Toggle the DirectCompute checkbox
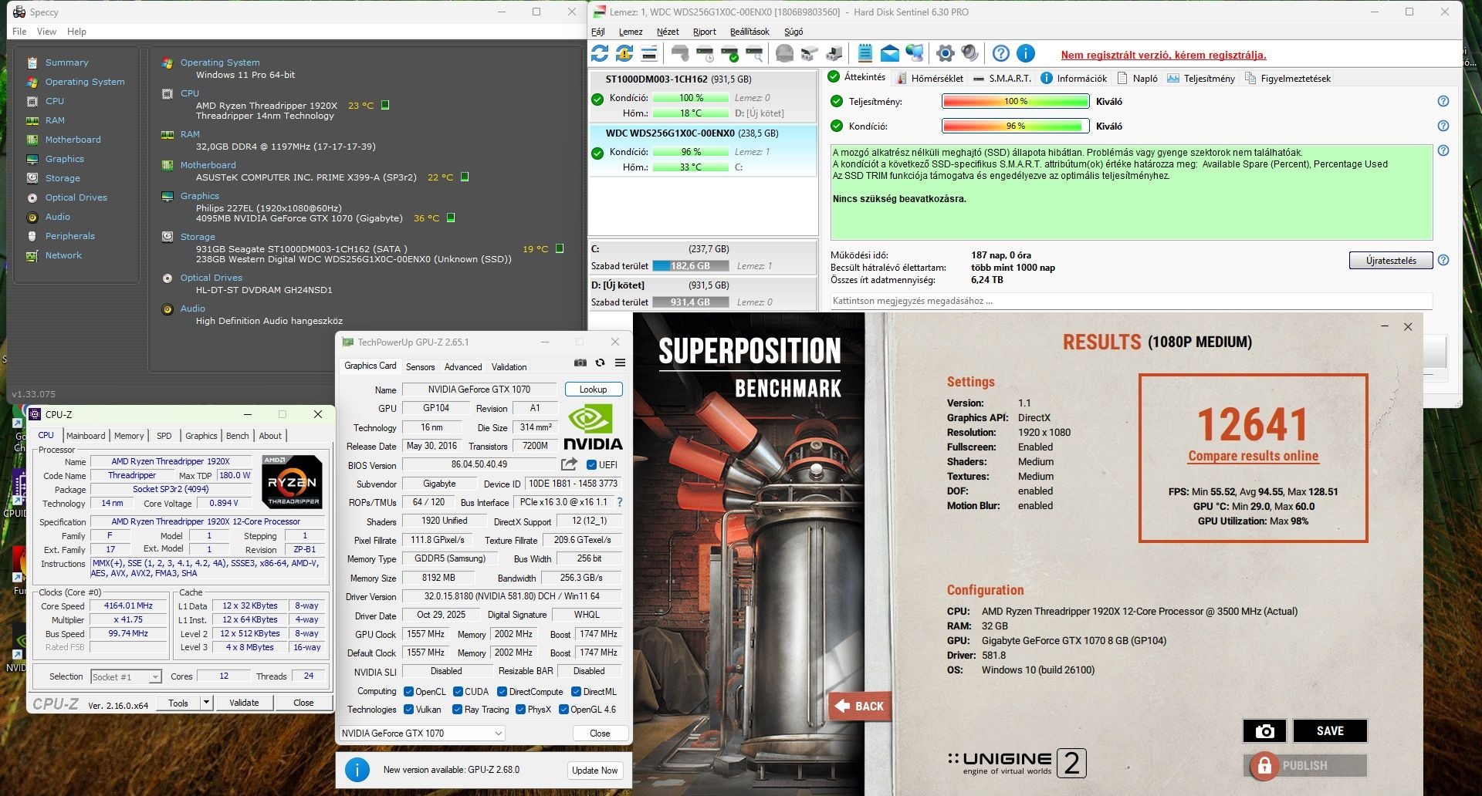Image resolution: width=1482 pixels, height=796 pixels. tap(502, 692)
